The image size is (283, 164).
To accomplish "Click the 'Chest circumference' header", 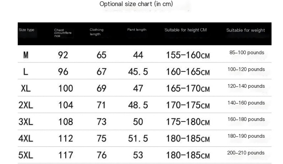I will point(63,33).
